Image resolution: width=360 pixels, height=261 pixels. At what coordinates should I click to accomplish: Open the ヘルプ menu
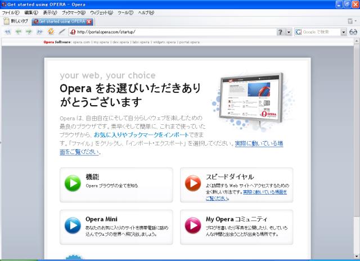146,12
